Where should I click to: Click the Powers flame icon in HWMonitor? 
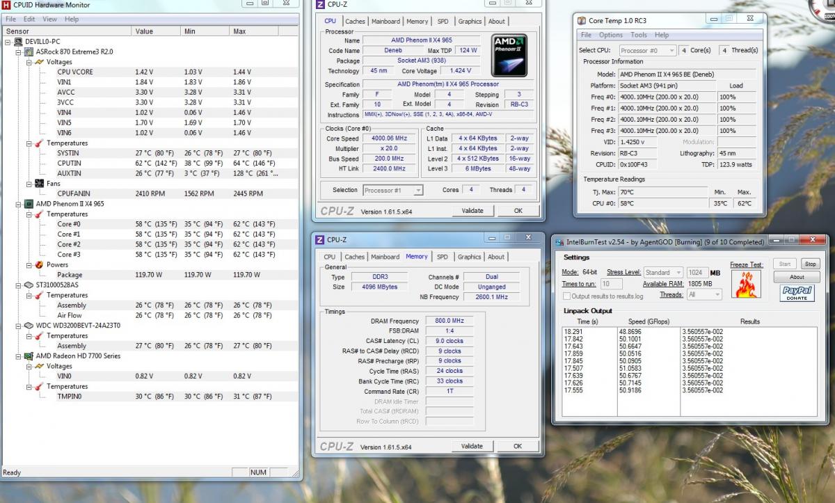pyautogui.click(x=40, y=265)
